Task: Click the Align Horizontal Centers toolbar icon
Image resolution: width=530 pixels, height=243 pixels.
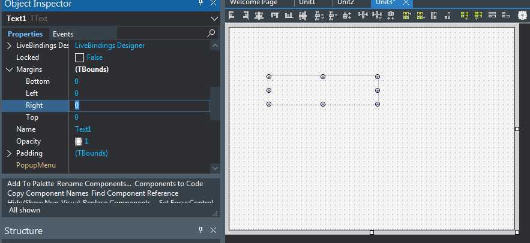Action: pos(259,15)
